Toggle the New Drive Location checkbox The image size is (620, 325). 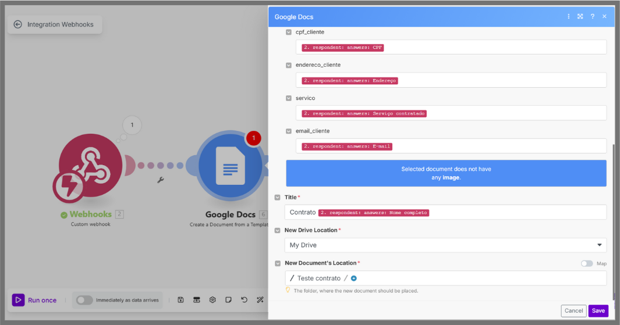coord(278,230)
